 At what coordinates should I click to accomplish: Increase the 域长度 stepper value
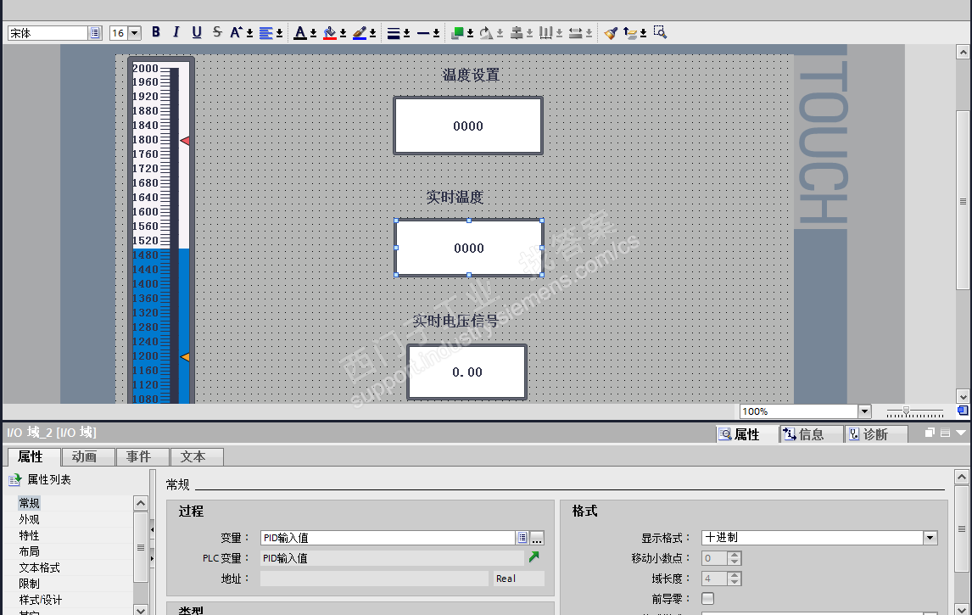tap(735, 574)
